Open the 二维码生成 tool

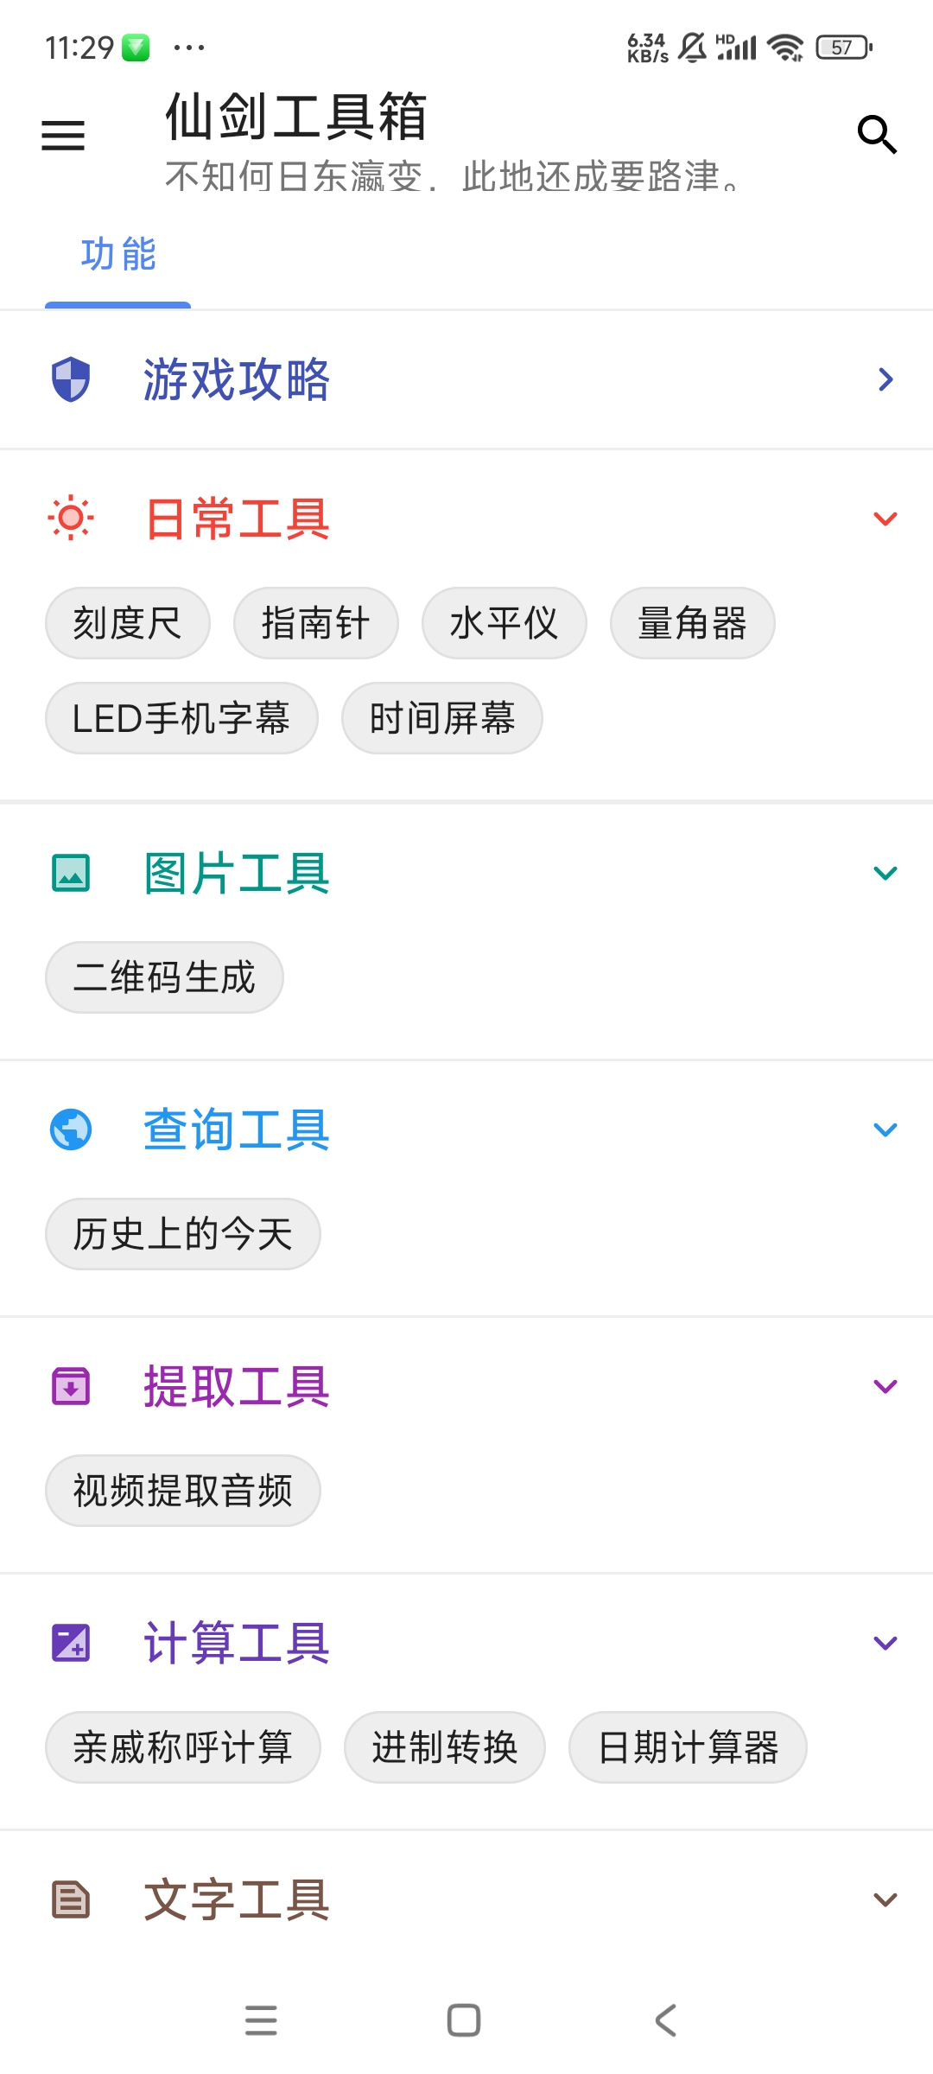click(164, 977)
